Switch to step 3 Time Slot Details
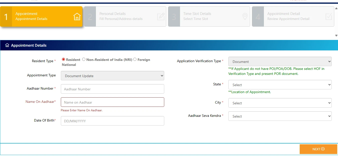Screen dimensions: 338x156 click(x=209, y=16)
